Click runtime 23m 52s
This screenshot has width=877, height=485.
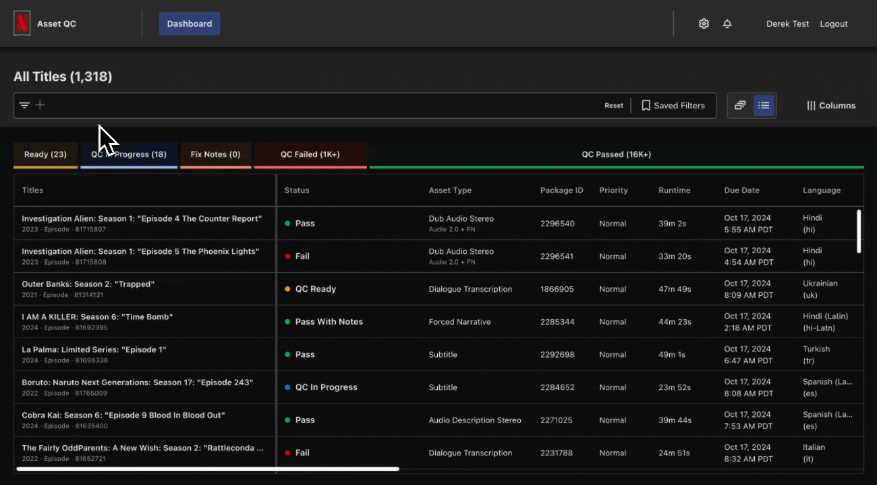(x=675, y=387)
